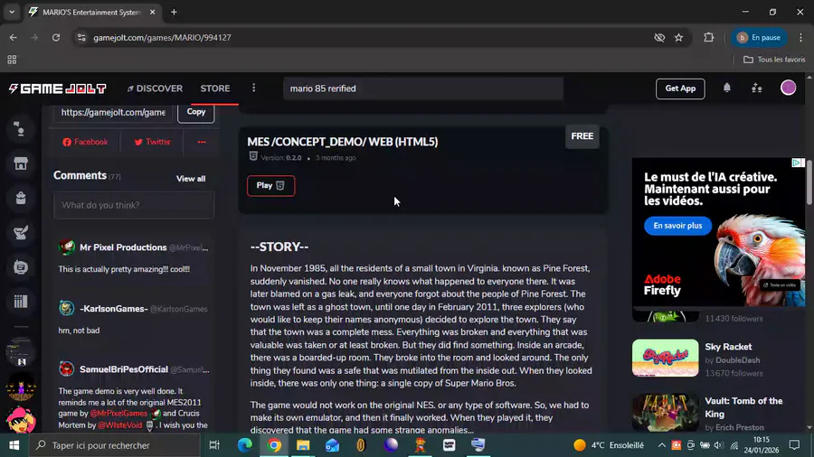814x457 pixels.
Task: Open the Vault: Tomb of the King thumbnail
Action: (x=665, y=413)
